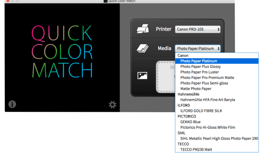The width and height of the screenshot is (265, 160).
Task: Close the Quick Color Match window
Action: 8,1
